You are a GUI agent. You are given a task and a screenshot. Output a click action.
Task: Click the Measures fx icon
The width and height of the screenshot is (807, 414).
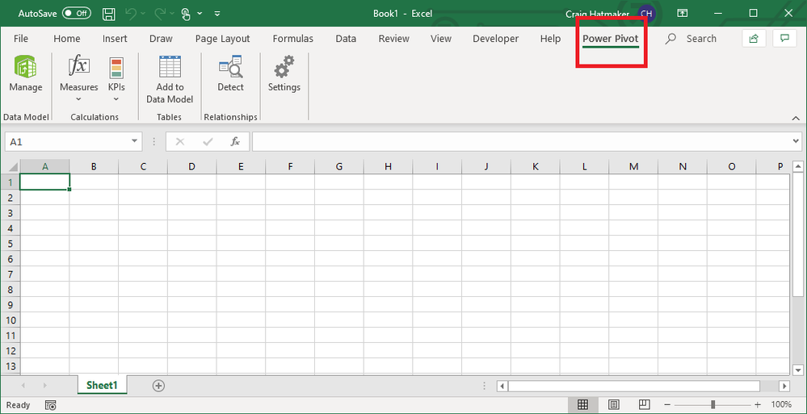coord(78,67)
